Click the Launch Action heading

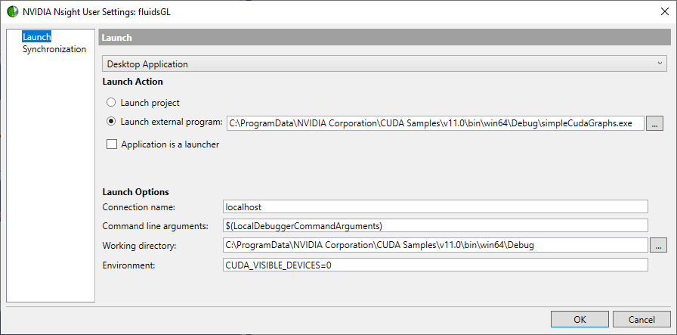pyautogui.click(x=132, y=82)
